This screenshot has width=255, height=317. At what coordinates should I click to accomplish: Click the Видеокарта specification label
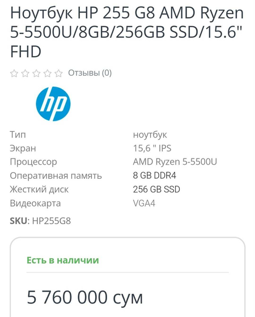[35, 203]
